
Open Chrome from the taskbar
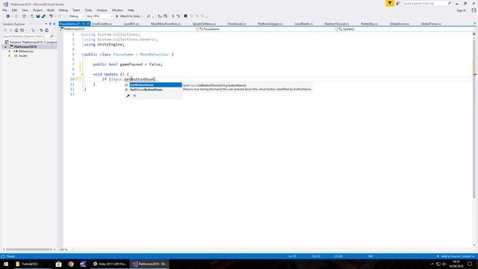pos(71,264)
